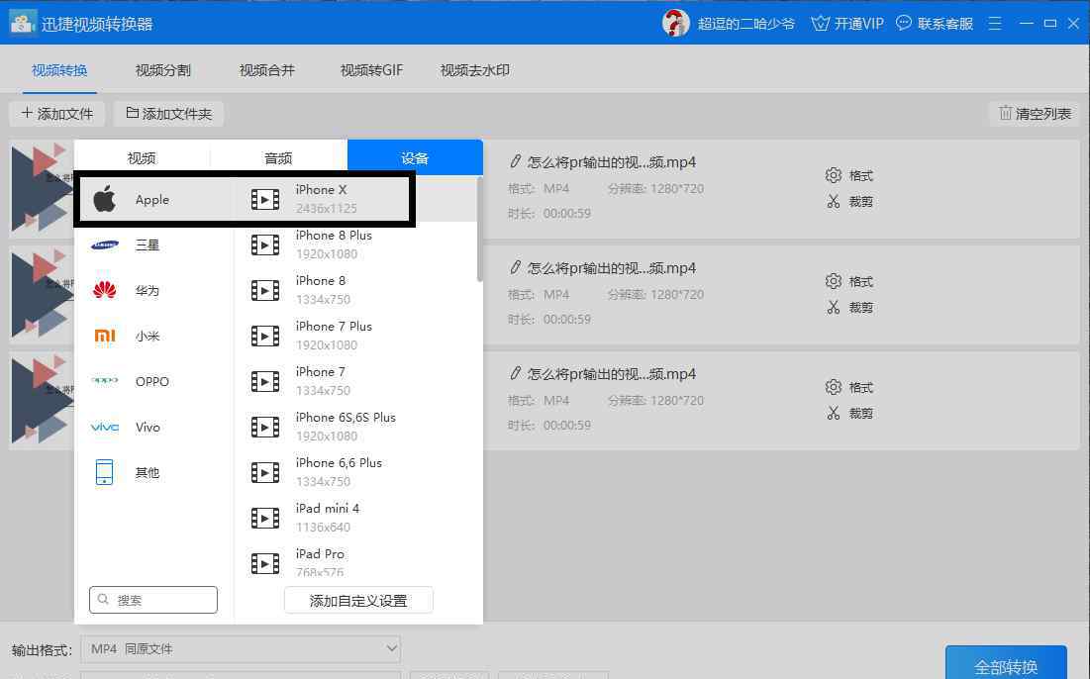Select the 音频 format tab
Screen dimensions: 1090x679
278,157
